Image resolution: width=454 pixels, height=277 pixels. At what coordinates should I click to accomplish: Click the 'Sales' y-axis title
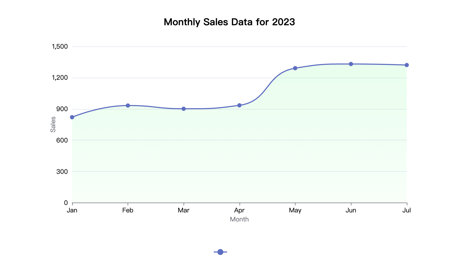point(53,124)
